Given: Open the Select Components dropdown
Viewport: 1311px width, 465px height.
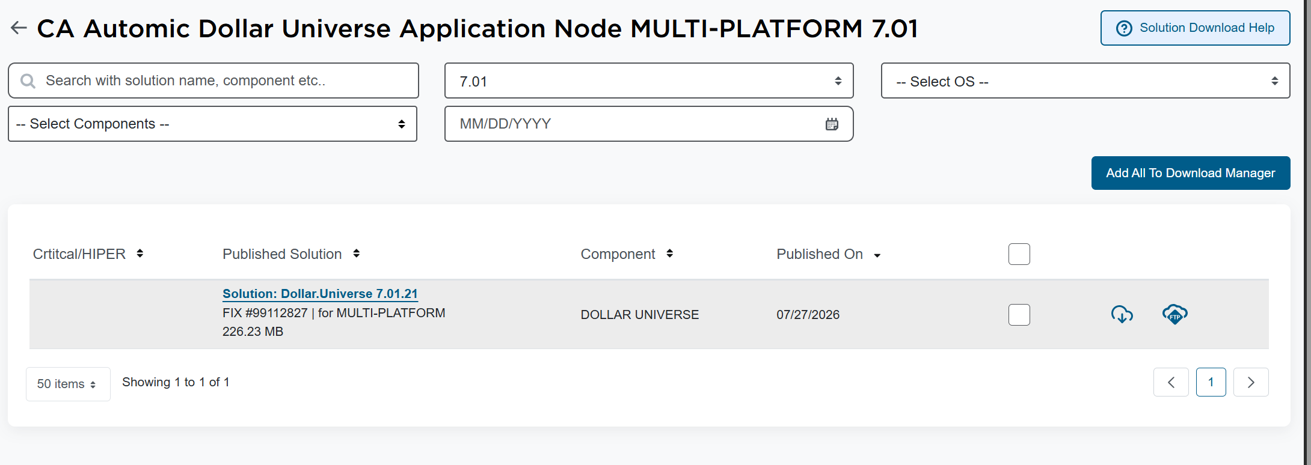Looking at the screenshot, I should (212, 124).
